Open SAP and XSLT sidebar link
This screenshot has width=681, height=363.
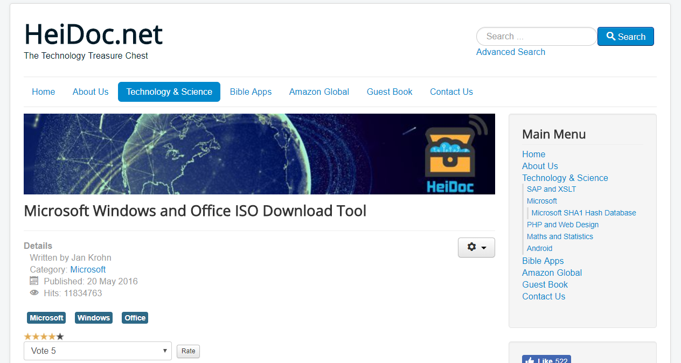551,189
